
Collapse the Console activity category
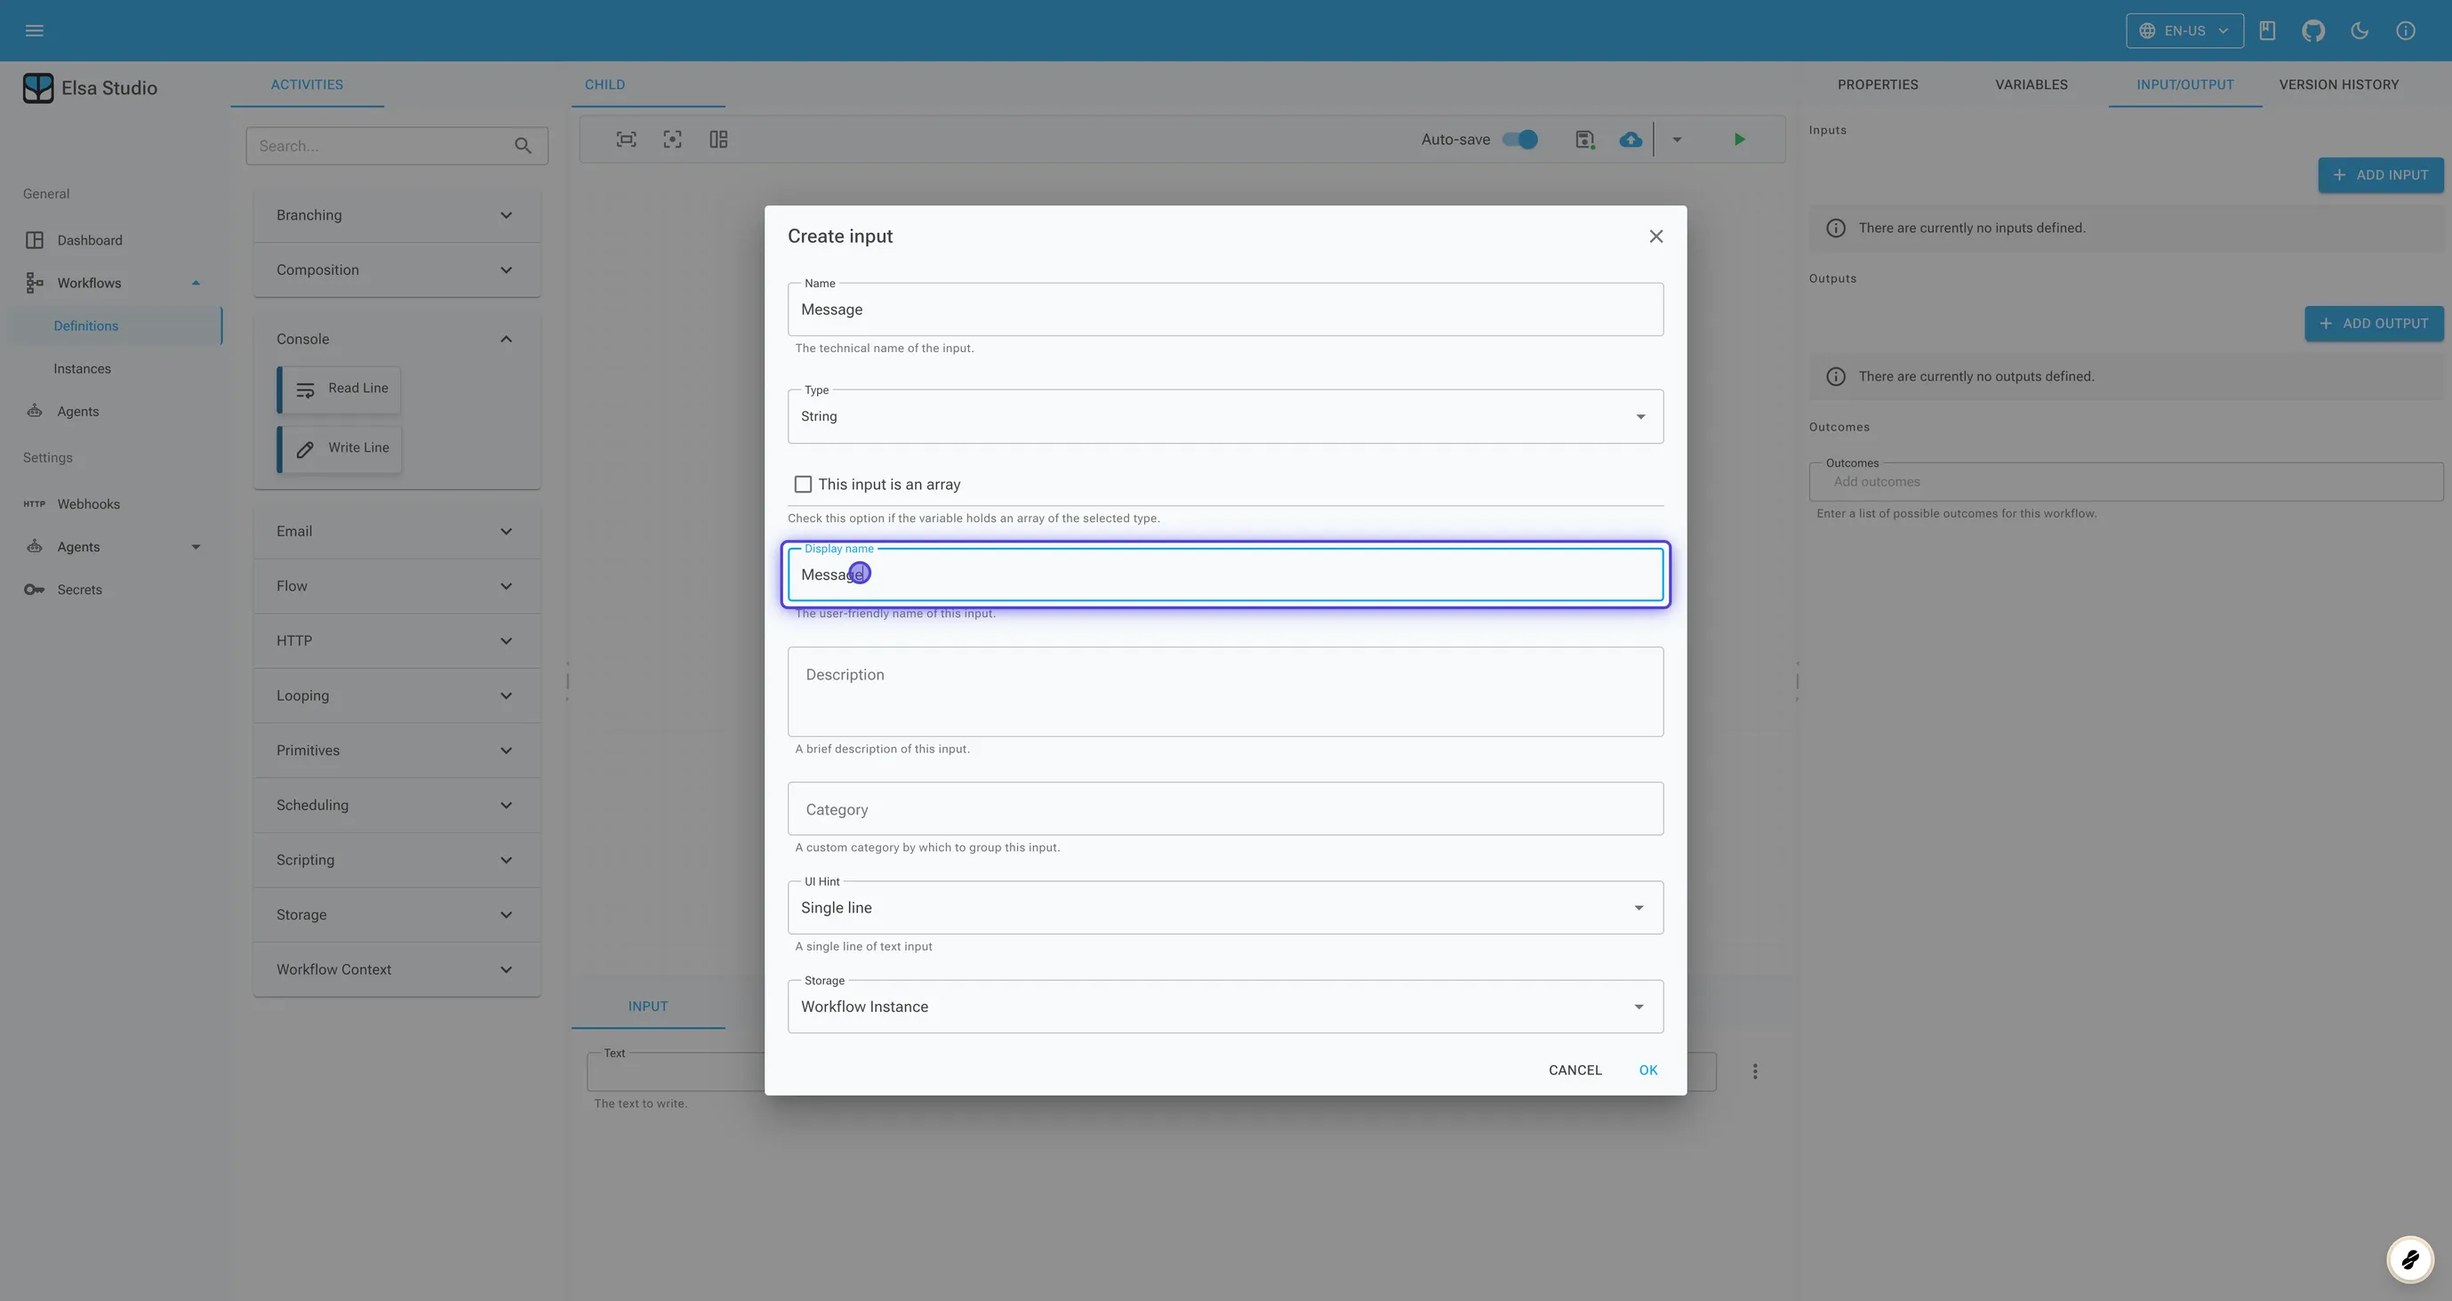[x=396, y=339]
